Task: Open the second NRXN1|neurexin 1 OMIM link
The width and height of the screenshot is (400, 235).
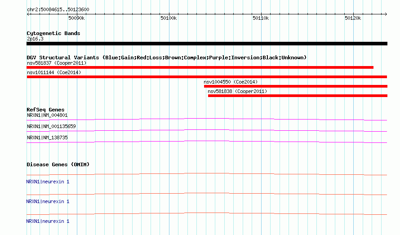Action: pyautogui.click(x=48, y=202)
